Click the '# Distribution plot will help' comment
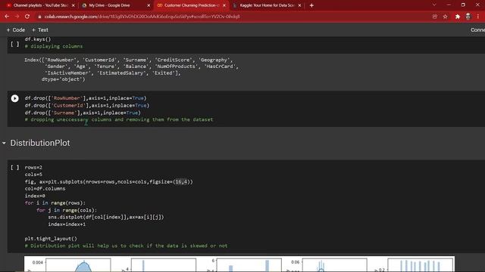 [127, 246]
